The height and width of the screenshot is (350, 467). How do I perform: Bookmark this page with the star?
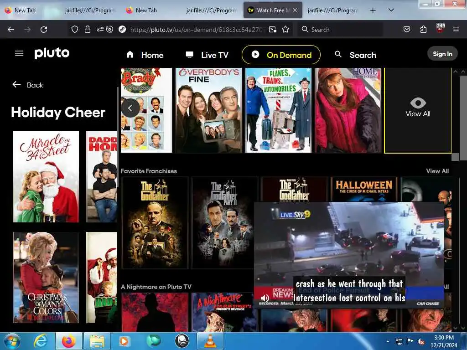coord(285,29)
